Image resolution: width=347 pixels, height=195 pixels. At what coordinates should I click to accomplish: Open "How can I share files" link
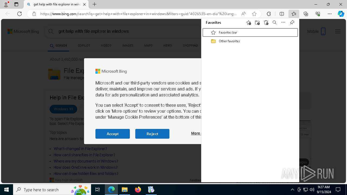coord(84,155)
